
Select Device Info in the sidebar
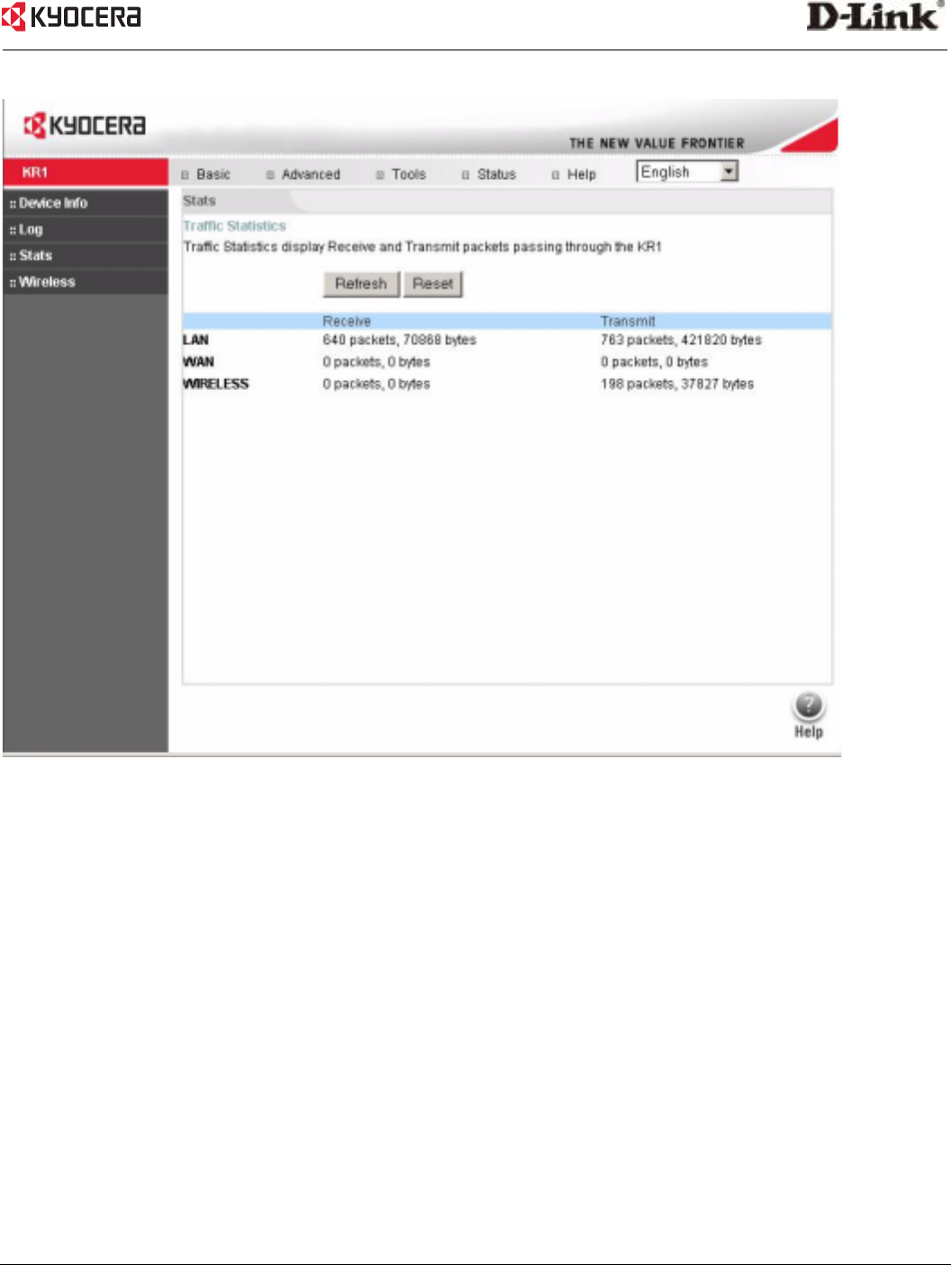point(86,203)
